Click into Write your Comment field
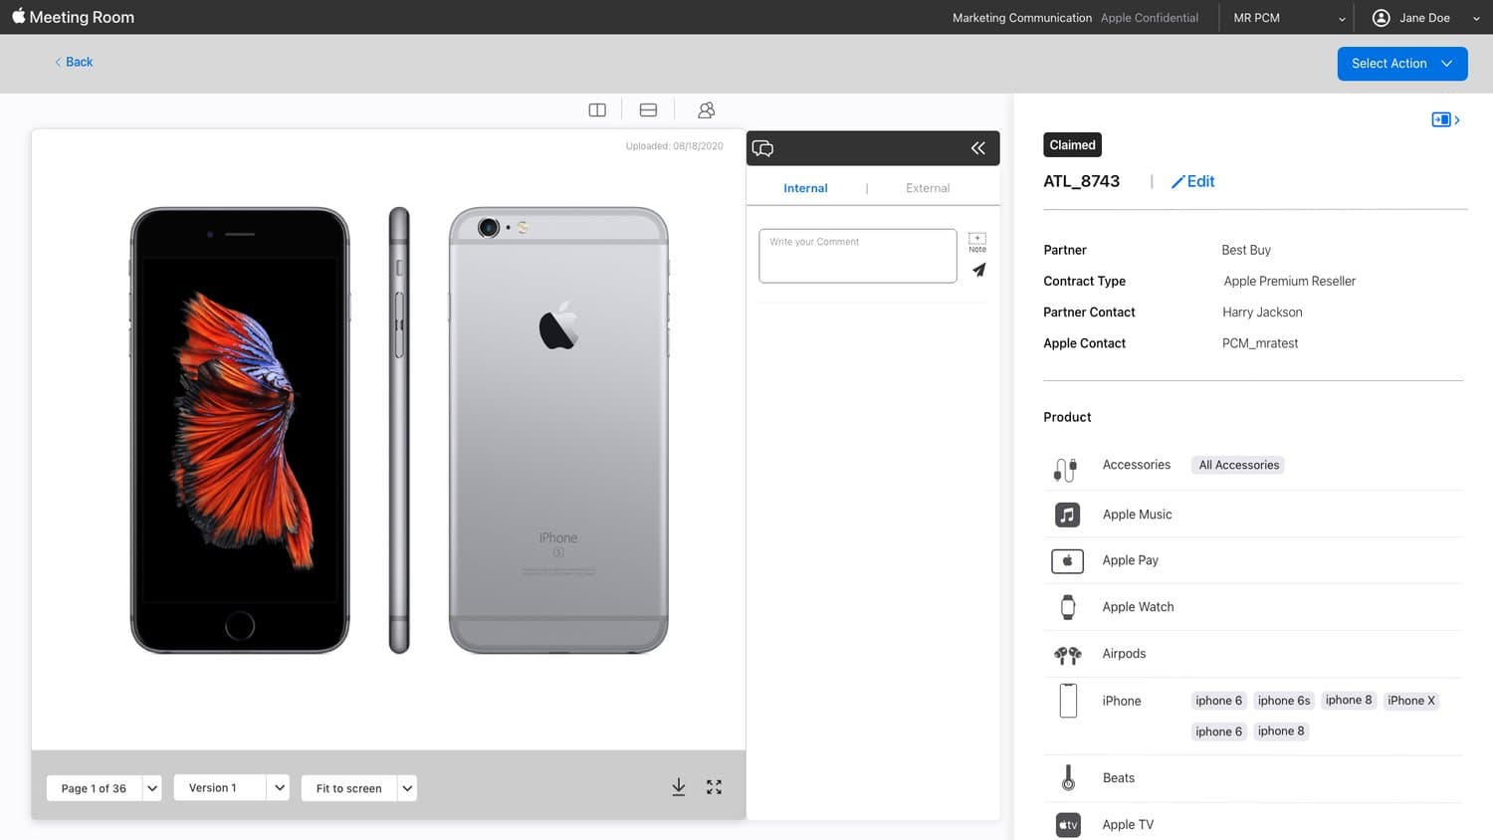This screenshot has width=1493, height=840. click(x=858, y=256)
